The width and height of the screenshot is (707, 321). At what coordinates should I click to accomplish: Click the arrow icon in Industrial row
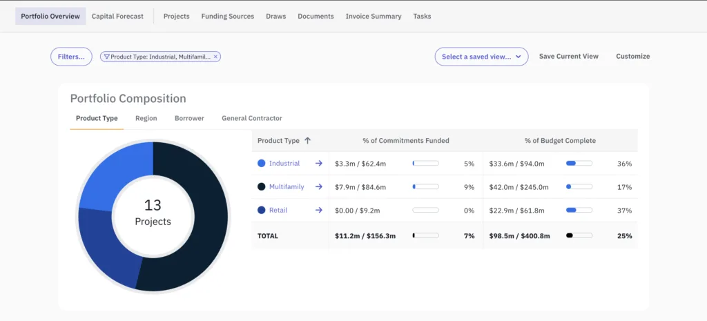(x=319, y=163)
